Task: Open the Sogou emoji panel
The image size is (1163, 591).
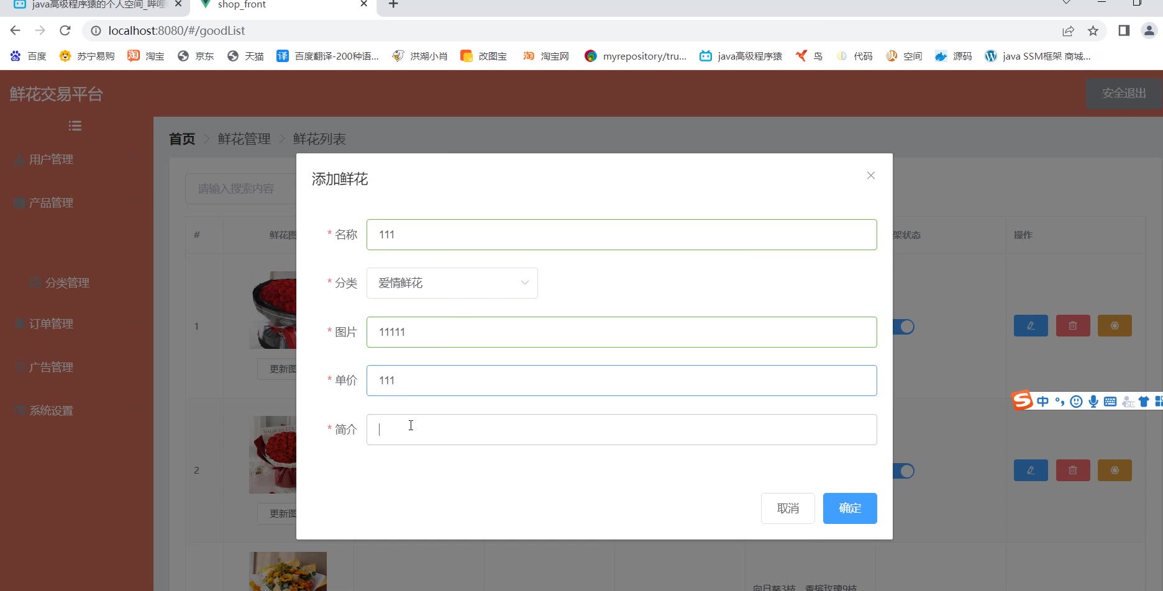Action: tap(1077, 402)
